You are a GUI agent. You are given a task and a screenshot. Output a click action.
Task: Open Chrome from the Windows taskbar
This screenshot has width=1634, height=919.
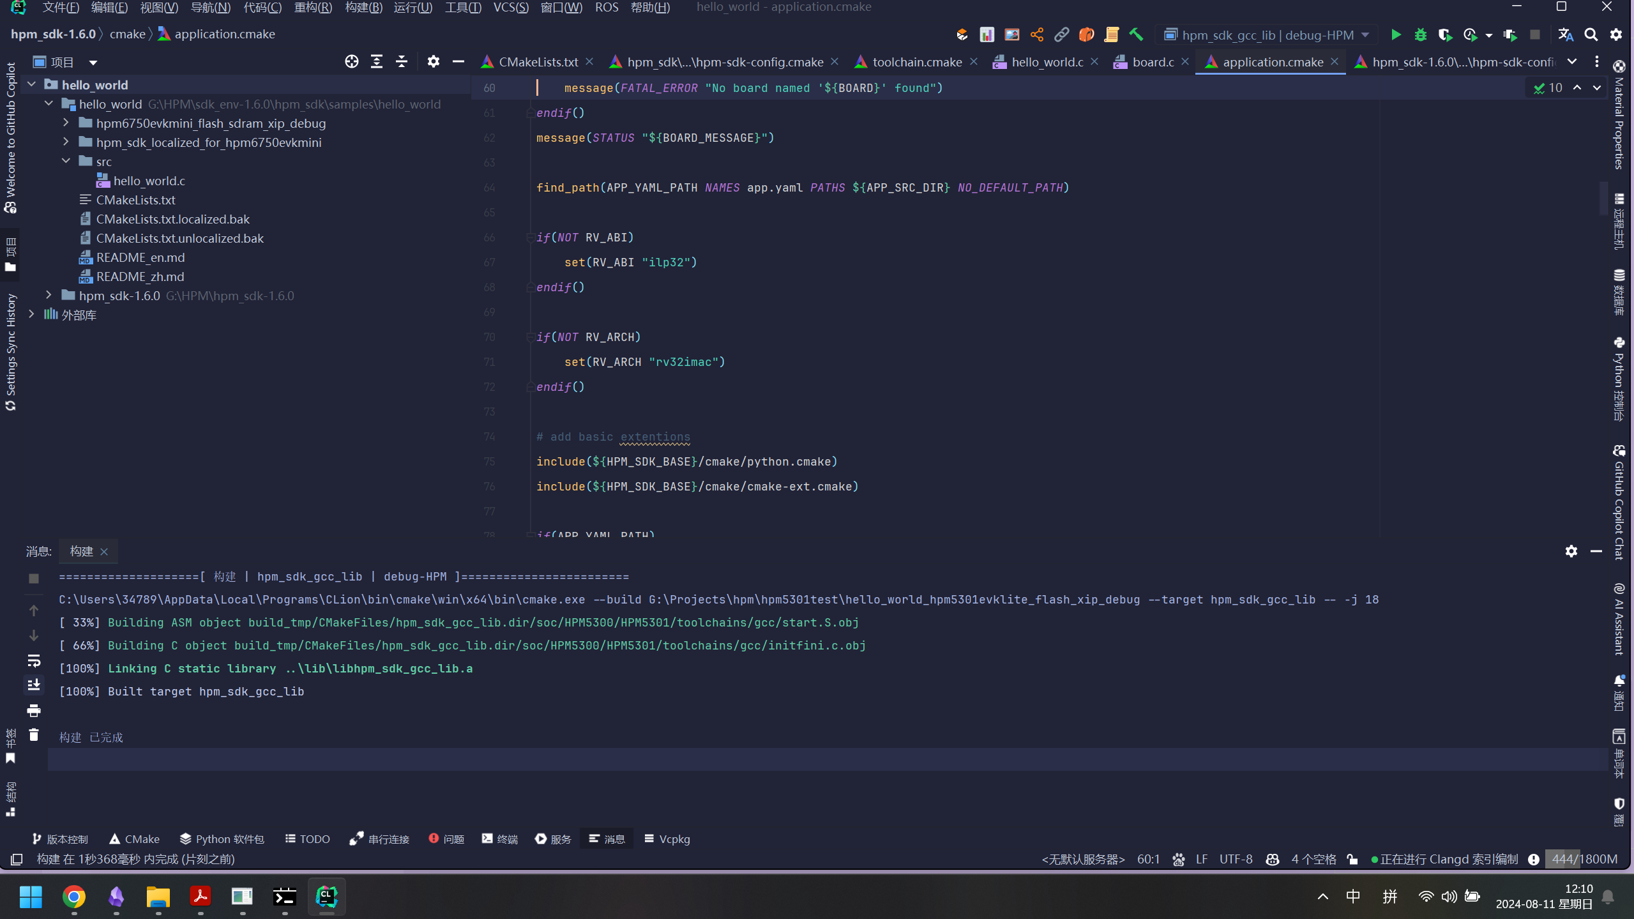74,897
